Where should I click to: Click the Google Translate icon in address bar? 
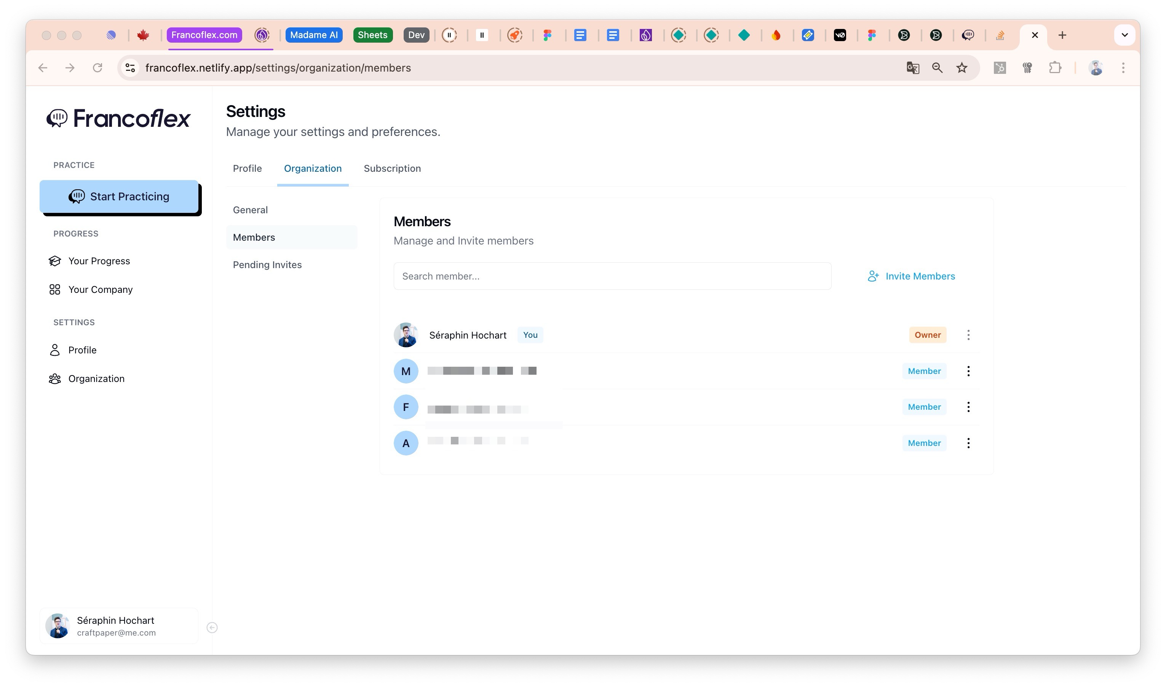pos(912,68)
